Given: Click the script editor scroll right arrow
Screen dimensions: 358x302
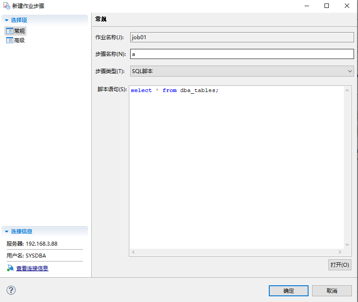Looking at the screenshot, I should (340, 252).
